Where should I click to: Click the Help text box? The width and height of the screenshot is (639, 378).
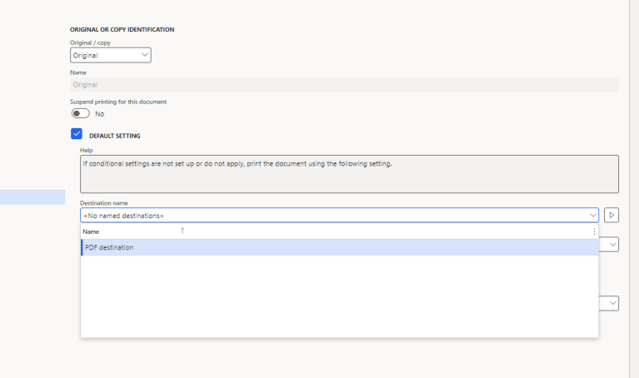pos(349,174)
